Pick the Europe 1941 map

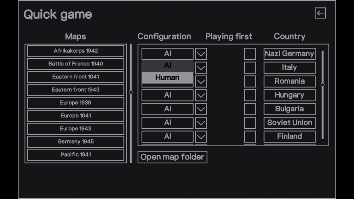[76, 116]
